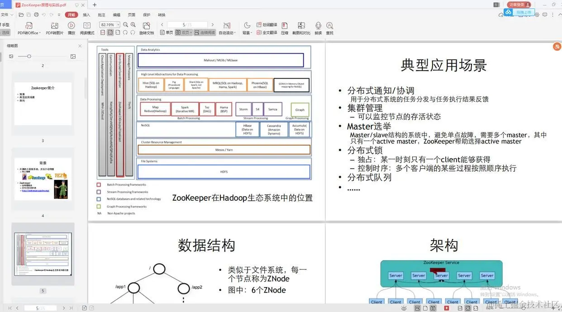Click the 划词翻译 word translation tool

point(267,25)
